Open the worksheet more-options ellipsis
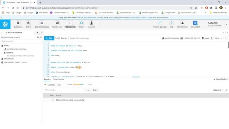The height and width of the screenshot is (129, 229). point(226,38)
